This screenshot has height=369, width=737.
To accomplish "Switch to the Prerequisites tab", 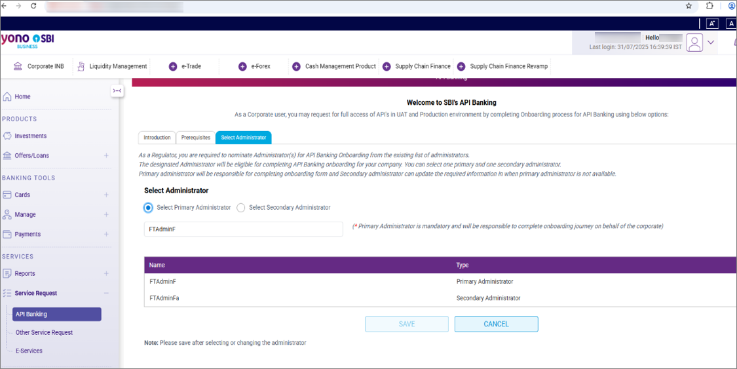I will [x=196, y=138].
